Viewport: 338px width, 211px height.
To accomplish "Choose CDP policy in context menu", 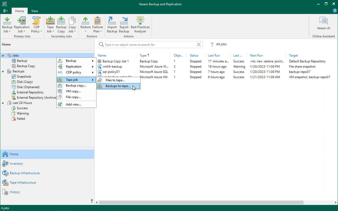I will click(76, 72).
